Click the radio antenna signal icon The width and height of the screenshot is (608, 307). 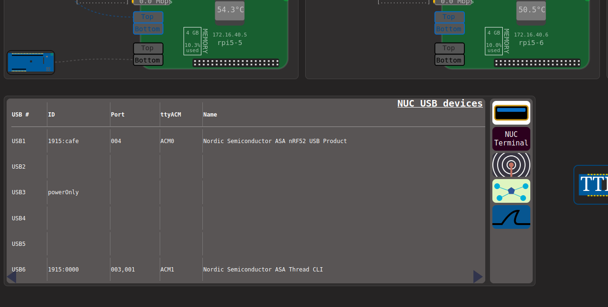[x=511, y=165]
